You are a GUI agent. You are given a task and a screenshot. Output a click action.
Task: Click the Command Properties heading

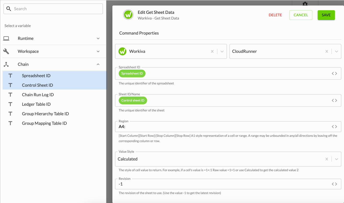[x=139, y=33]
